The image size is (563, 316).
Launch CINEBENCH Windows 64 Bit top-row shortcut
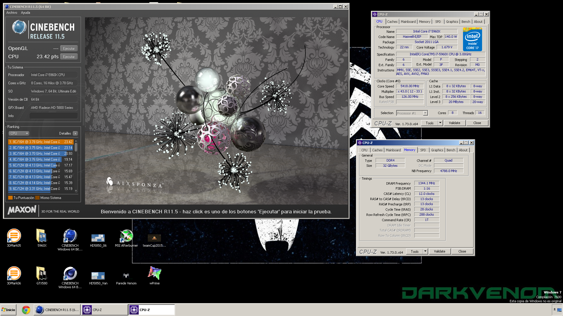[70, 239]
